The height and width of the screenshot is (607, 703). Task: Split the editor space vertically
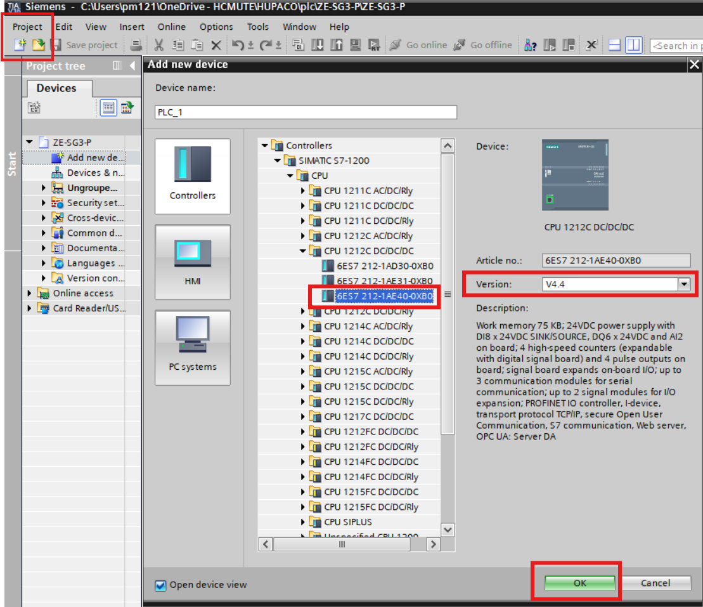[x=633, y=45]
